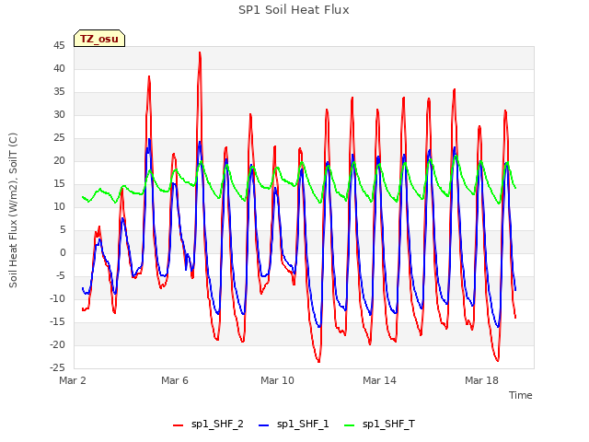The image size is (589, 442).
Task: Click the highest red peak near 44
Action: point(200,53)
